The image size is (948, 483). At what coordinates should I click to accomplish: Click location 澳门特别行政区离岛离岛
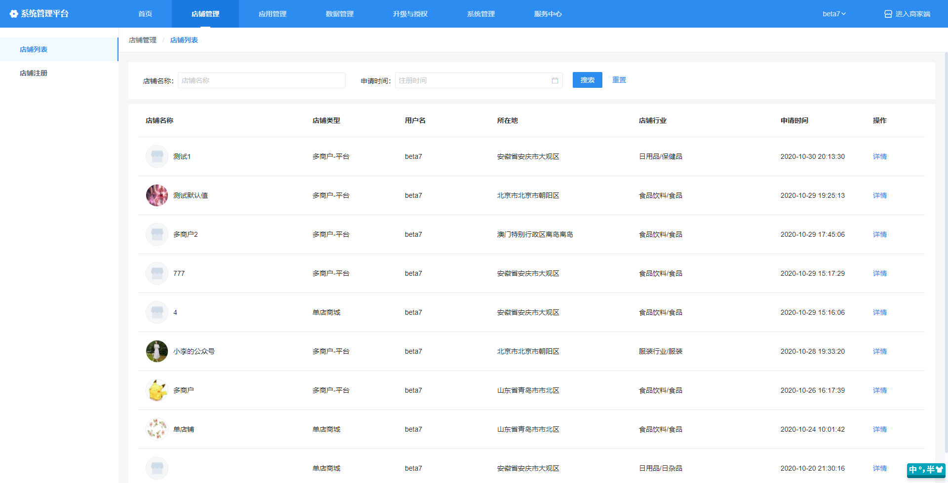[x=535, y=234]
